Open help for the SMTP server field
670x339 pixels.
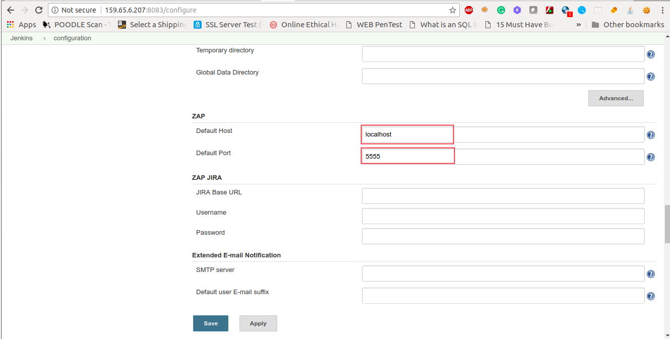coord(650,274)
